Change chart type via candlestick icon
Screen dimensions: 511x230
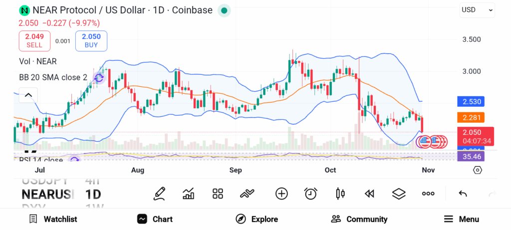coord(341,194)
